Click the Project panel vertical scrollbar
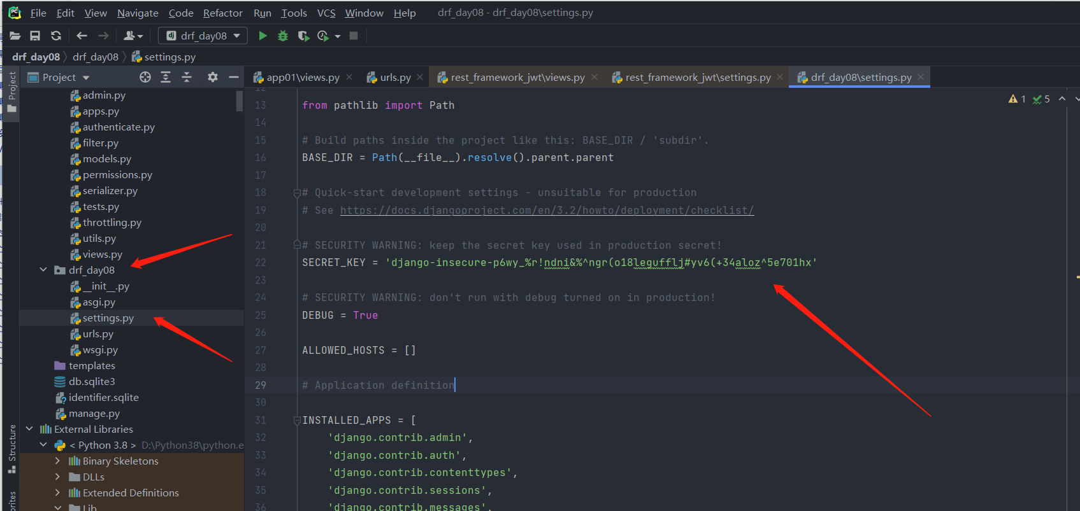Image resolution: width=1080 pixels, height=511 pixels. [x=240, y=101]
